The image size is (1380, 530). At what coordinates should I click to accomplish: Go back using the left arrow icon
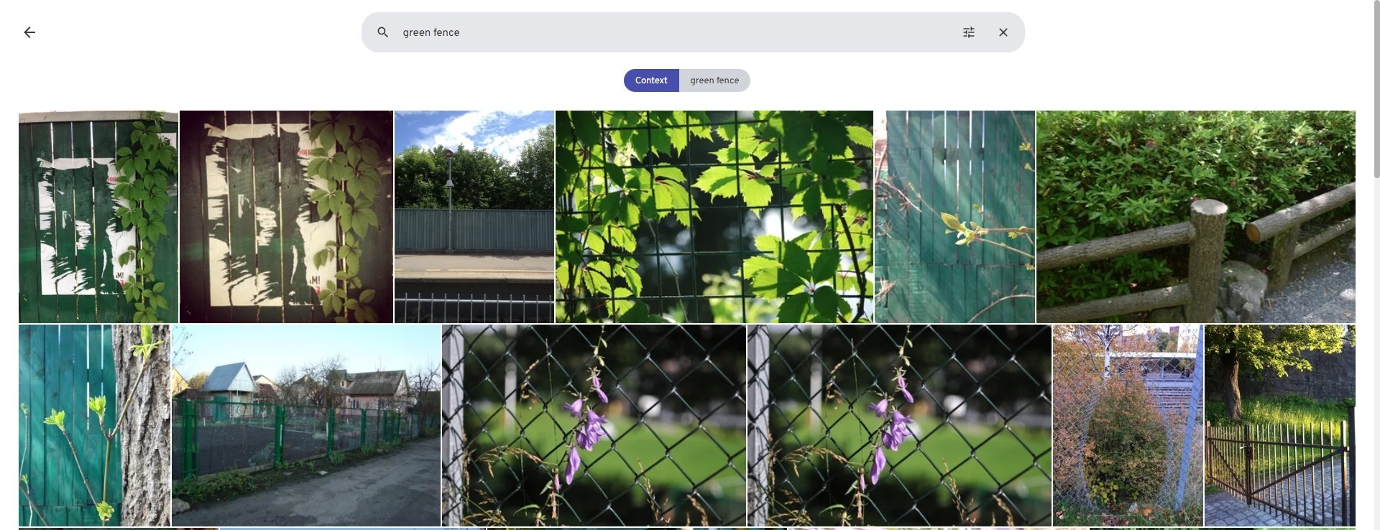[29, 32]
